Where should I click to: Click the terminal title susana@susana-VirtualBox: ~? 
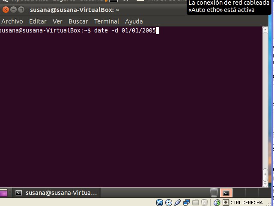74,10
